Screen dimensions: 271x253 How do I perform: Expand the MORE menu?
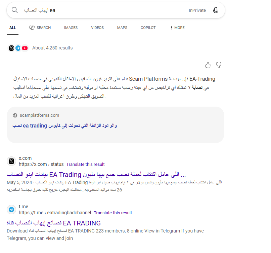pos(178,28)
